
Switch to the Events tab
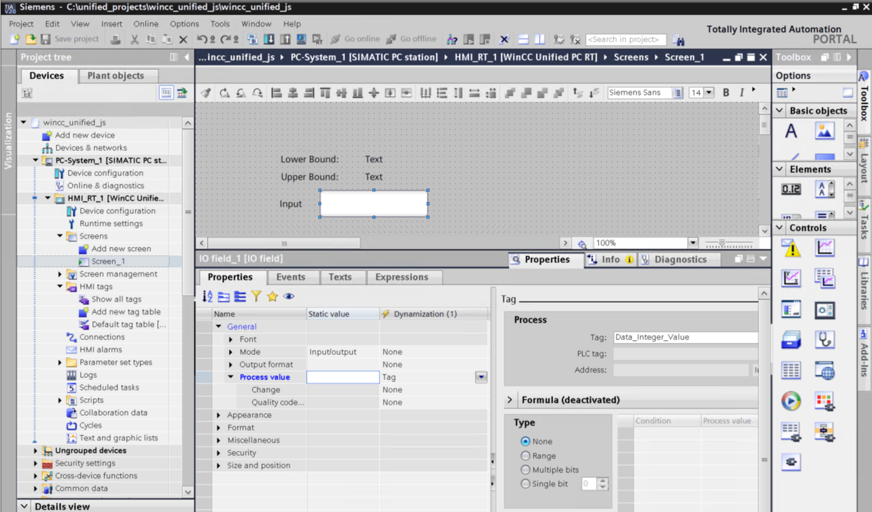pyautogui.click(x=290, y=277)
